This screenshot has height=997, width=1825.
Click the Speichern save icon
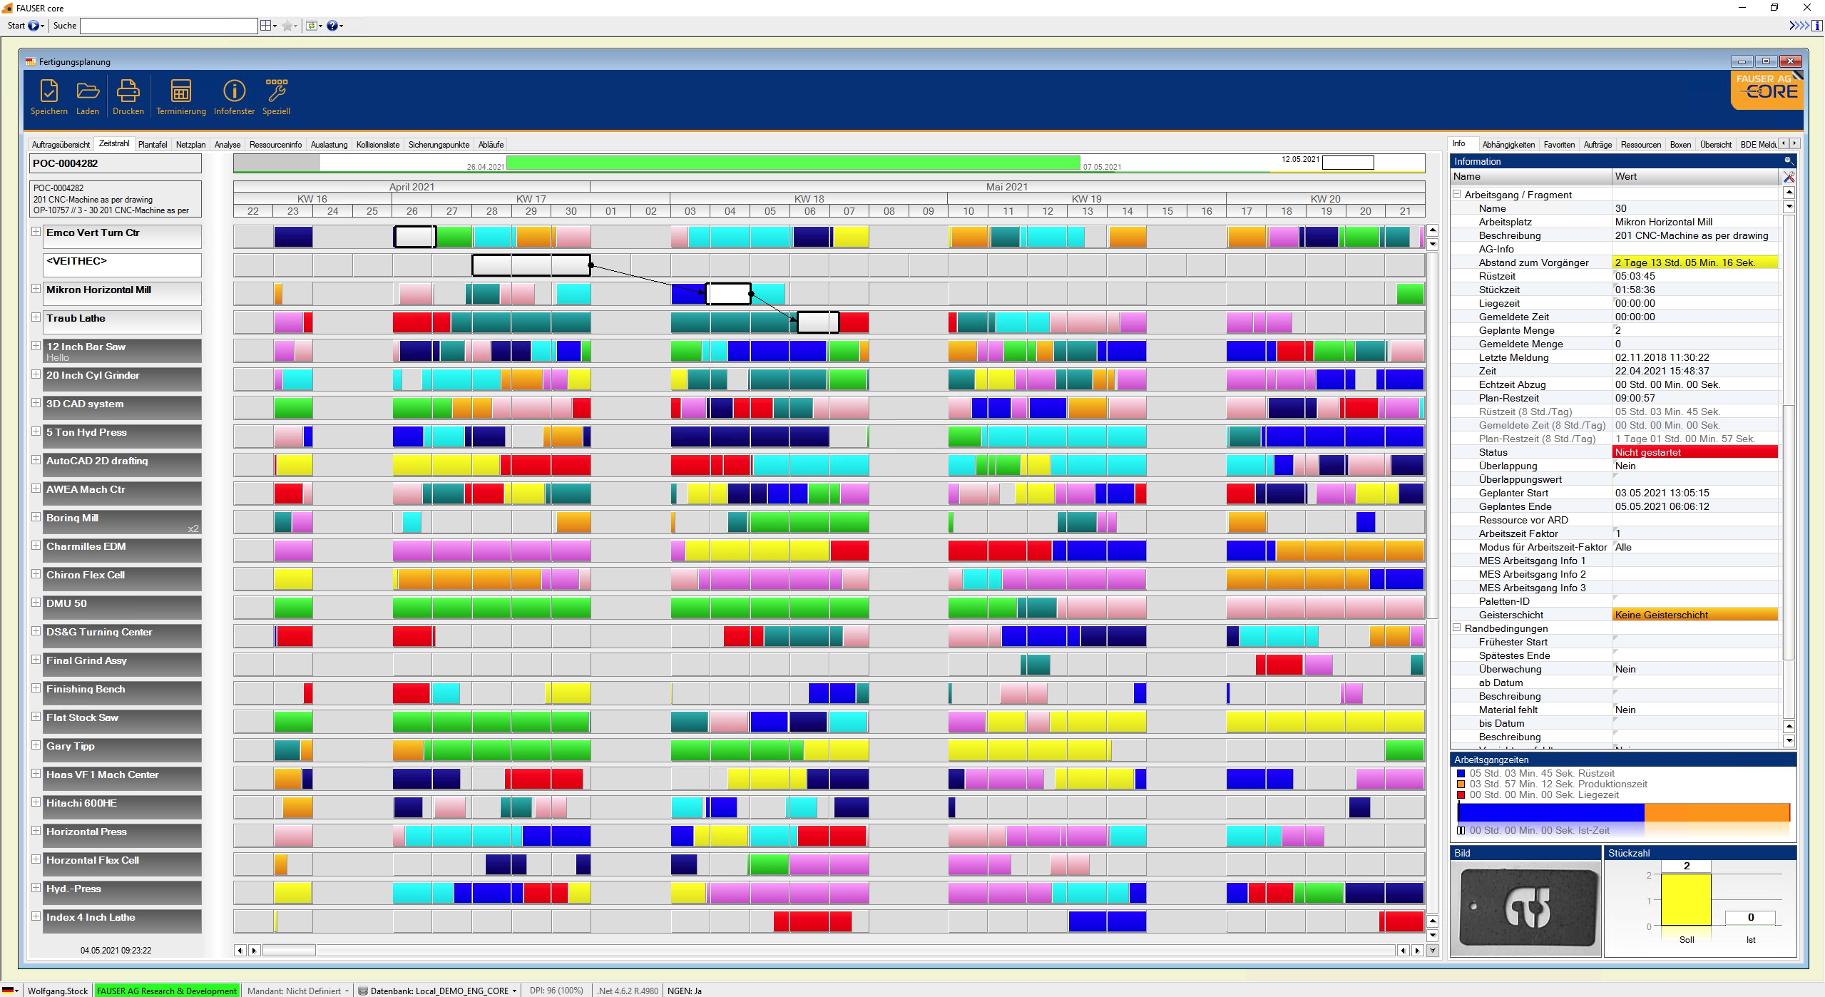[48, 91]
